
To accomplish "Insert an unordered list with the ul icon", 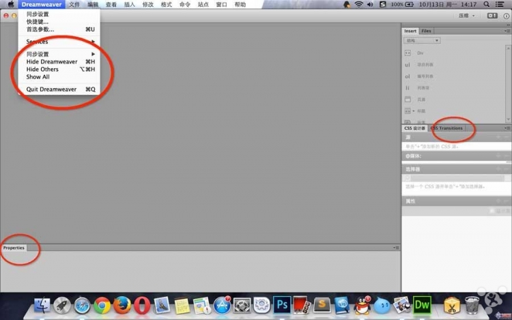I will [x=408, y=65].
